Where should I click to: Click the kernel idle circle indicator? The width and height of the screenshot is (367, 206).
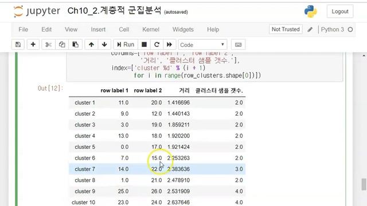tap(350, 29)
